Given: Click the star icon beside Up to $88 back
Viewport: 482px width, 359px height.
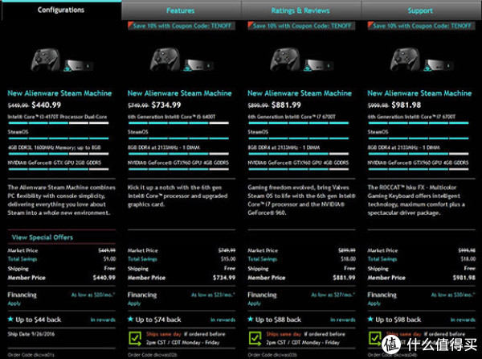Looking at the screenshot, I should (250, 319).
